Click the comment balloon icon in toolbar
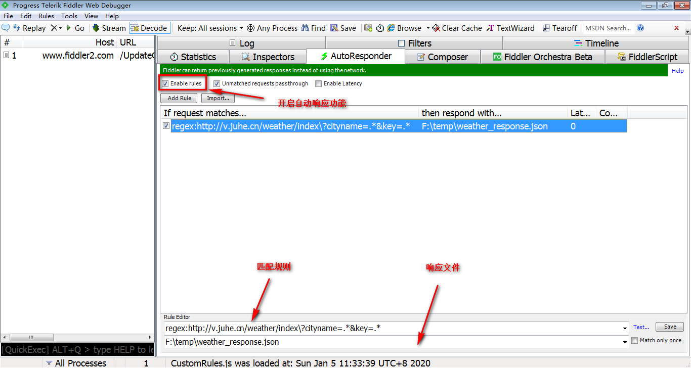The height and width of the screenshot is (368, 691). pyautogui.click(x=6, y=28)
